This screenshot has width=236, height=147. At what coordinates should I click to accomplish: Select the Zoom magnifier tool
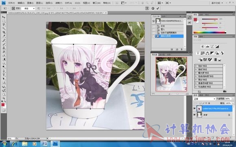click(4, 98)
